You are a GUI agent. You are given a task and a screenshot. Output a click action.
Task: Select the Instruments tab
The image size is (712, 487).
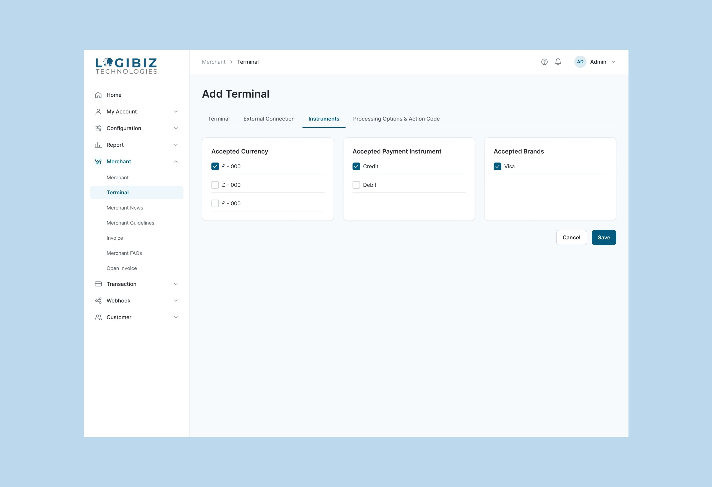324,119
